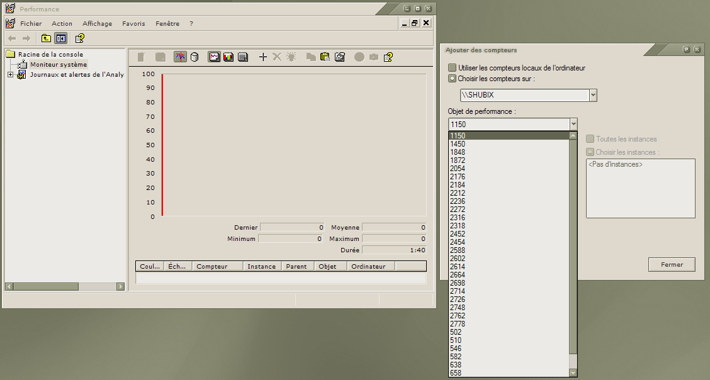Screen dimensions: 710x380
Task: Select 'Choisir les compteurs sur' option
Action: (452, 79)
